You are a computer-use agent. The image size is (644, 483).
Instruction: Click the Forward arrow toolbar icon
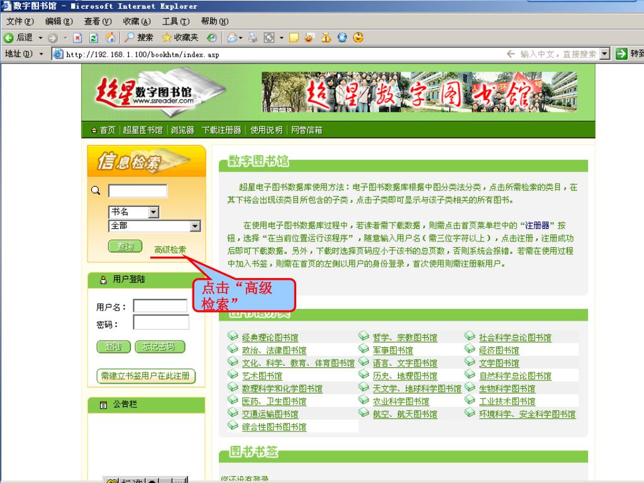52,38
